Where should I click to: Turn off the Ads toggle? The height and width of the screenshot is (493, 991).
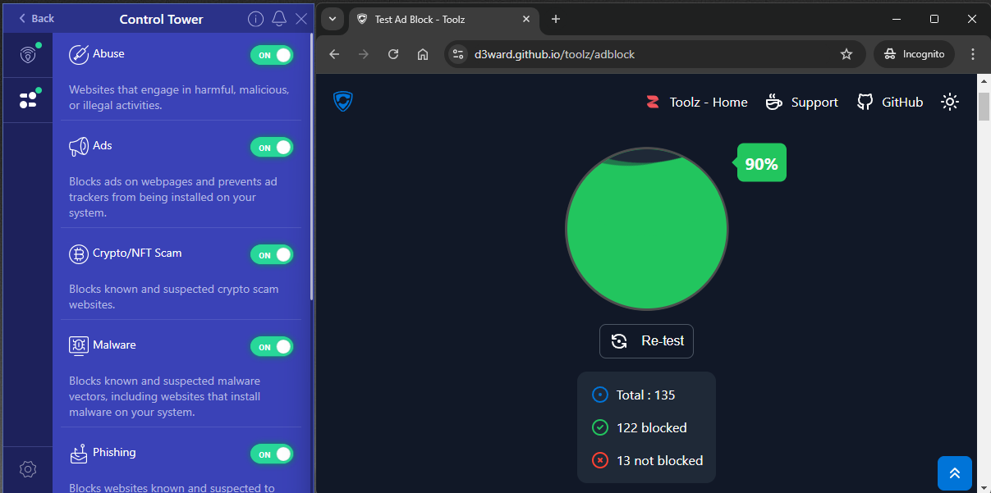[272, 148]
